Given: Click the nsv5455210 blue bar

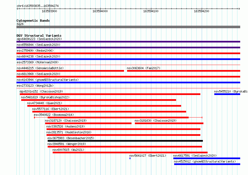Looking at the screenshot, I should click(x=227, y=94).
